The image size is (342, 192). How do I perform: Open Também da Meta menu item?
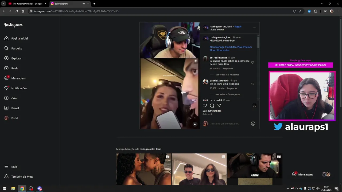coord(19,177)
